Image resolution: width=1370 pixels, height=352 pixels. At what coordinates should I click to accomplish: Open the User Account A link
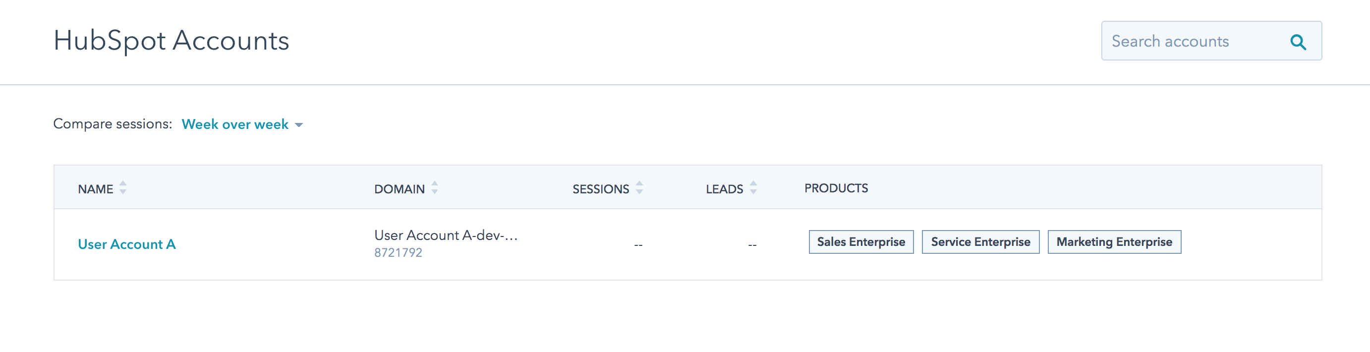tap(126, 244)
